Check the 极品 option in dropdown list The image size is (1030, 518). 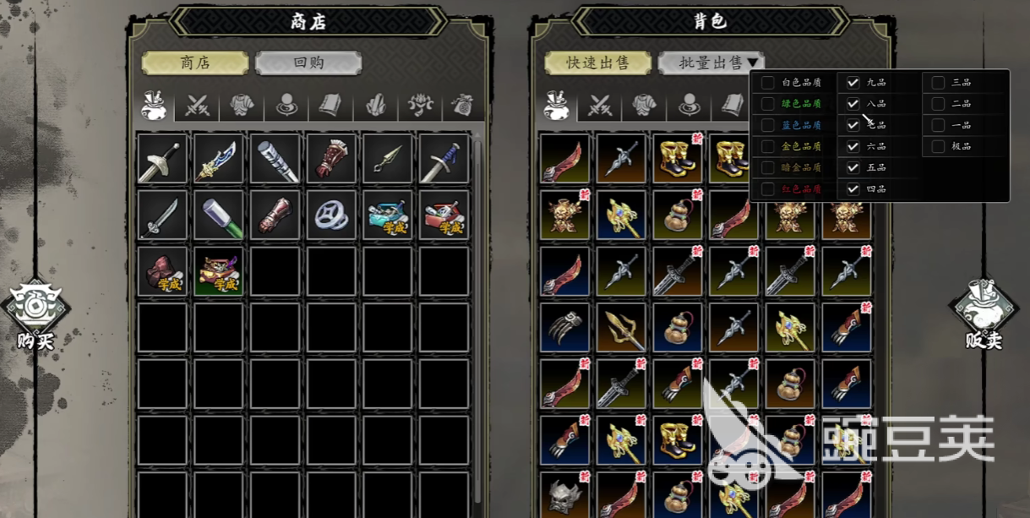tap(938, 146)
